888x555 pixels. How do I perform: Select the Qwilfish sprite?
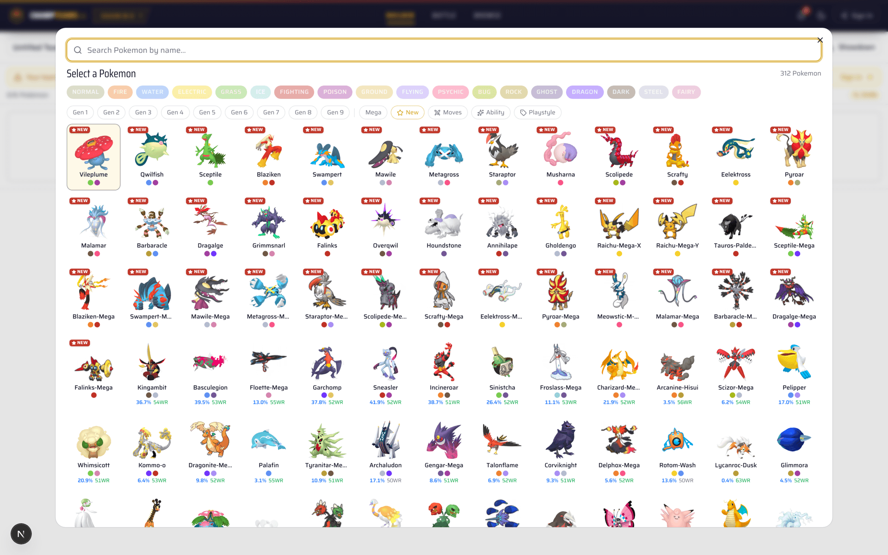[x=152, y=150]
